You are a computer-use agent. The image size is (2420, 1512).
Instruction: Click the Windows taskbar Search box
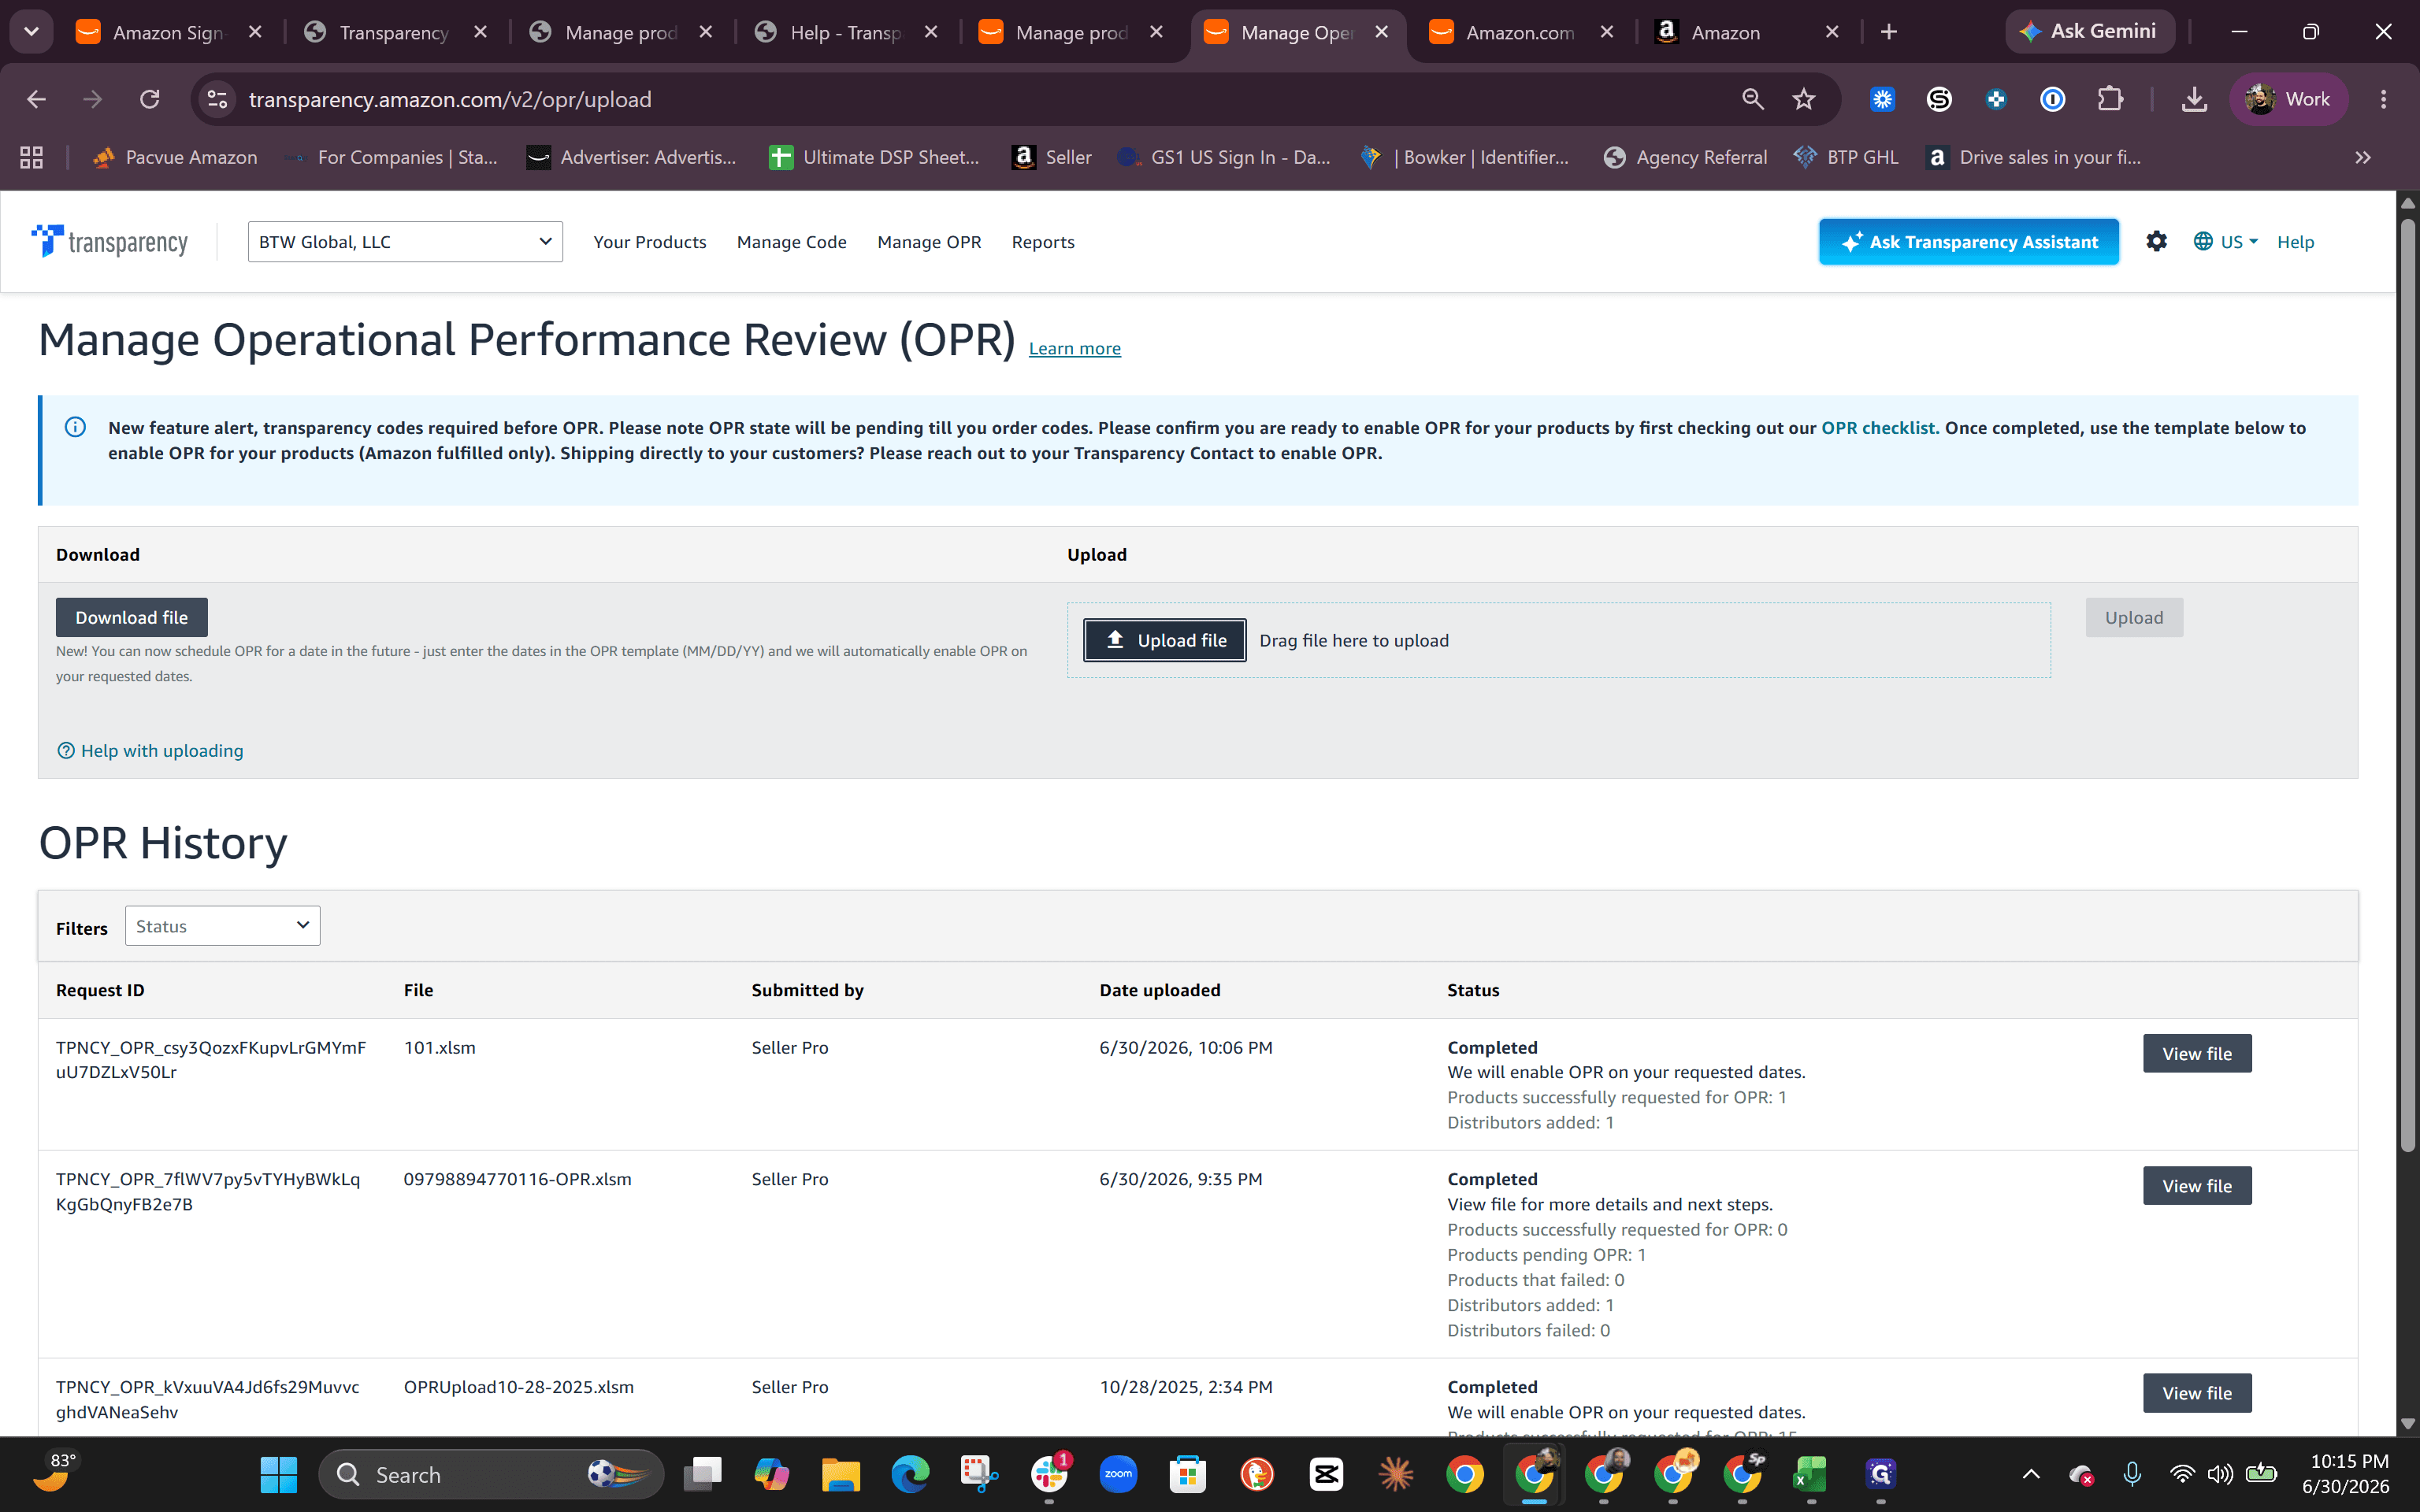coord(490,1474)
